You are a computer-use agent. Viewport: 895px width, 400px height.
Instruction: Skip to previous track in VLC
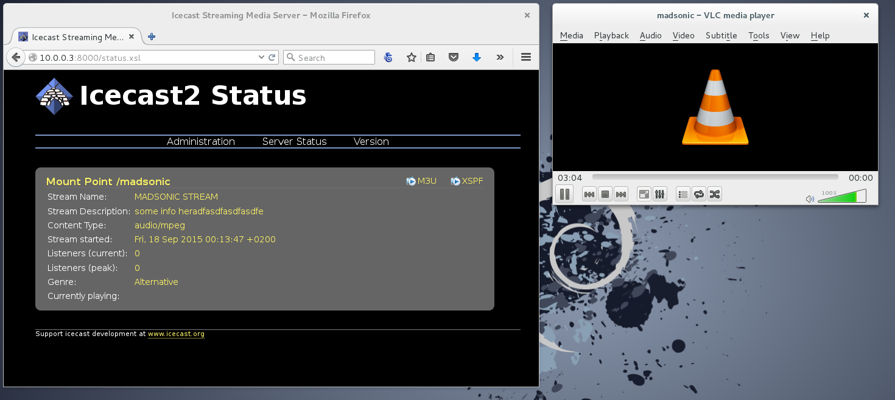pyautogui.click(x=589, y=194)
